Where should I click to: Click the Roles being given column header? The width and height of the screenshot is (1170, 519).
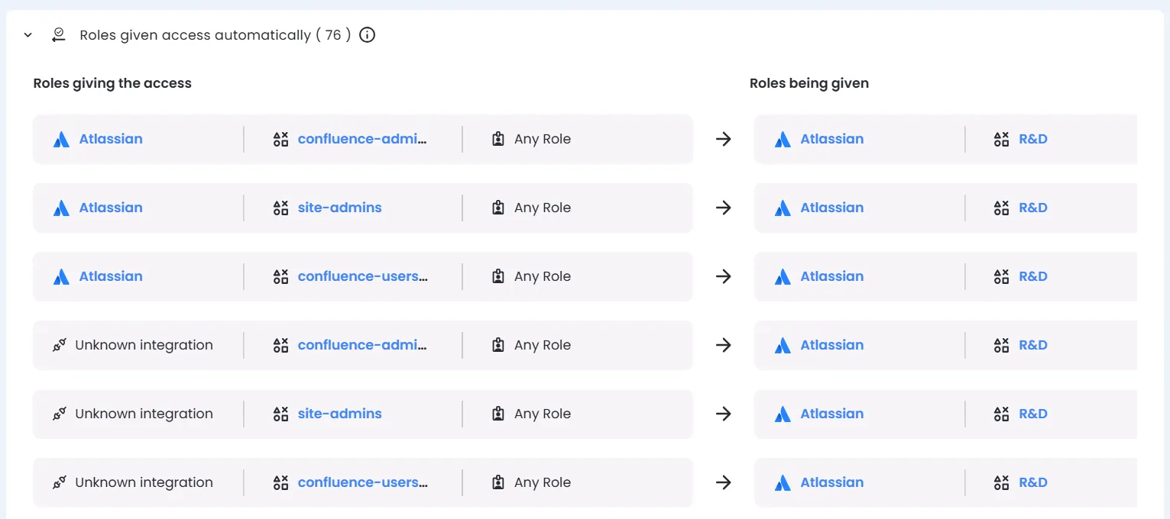(x=809, y=82)
